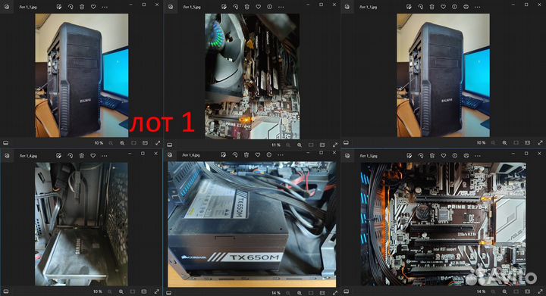Rotate the image in the Лот 1_6.jpg window
Viewport: 546px width, 296px height.
click(235, 155)
